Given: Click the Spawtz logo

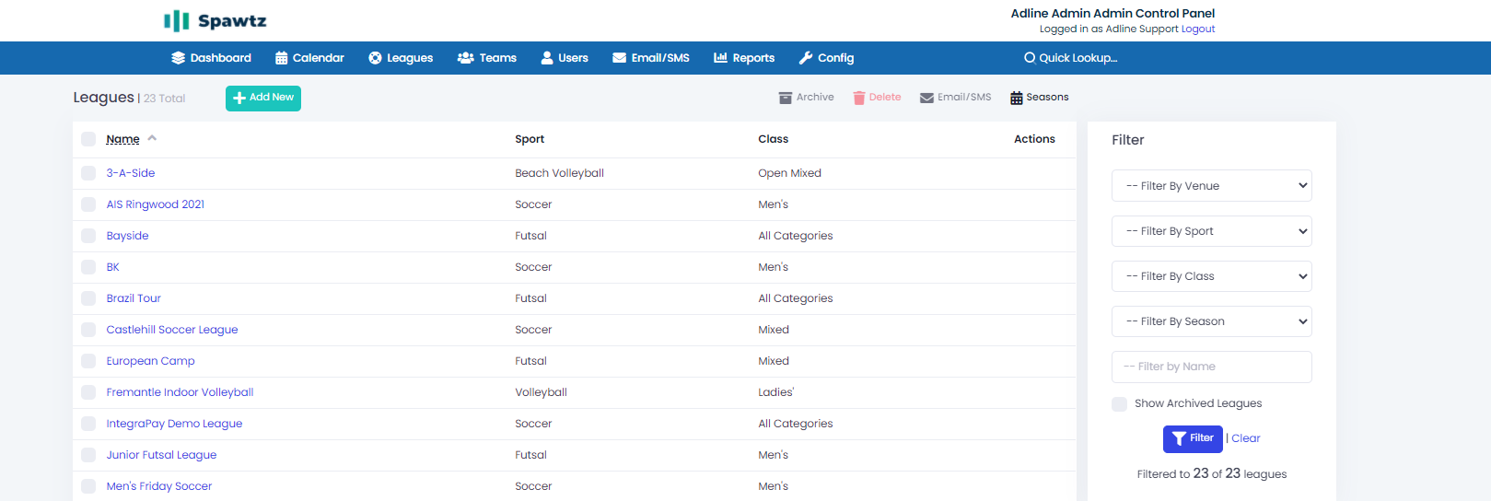Looking at the screenshot, I should tap(215, 20).
